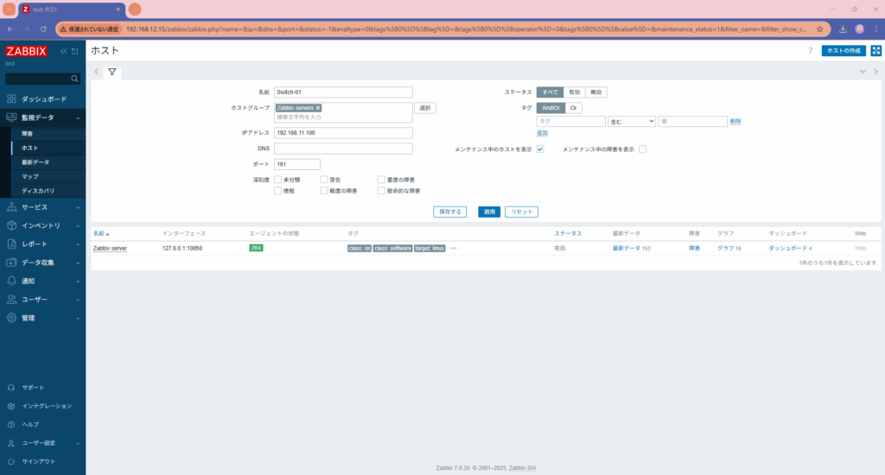Check the 警告 severity checkbox
Viewport: 885px width, 475px height.
(x=324, y=180)
